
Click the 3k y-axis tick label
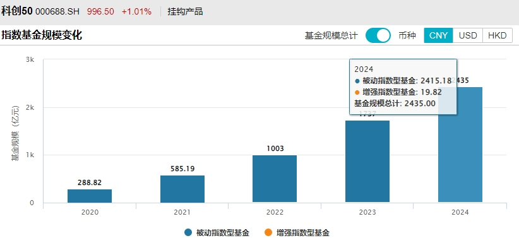(30, 59)
